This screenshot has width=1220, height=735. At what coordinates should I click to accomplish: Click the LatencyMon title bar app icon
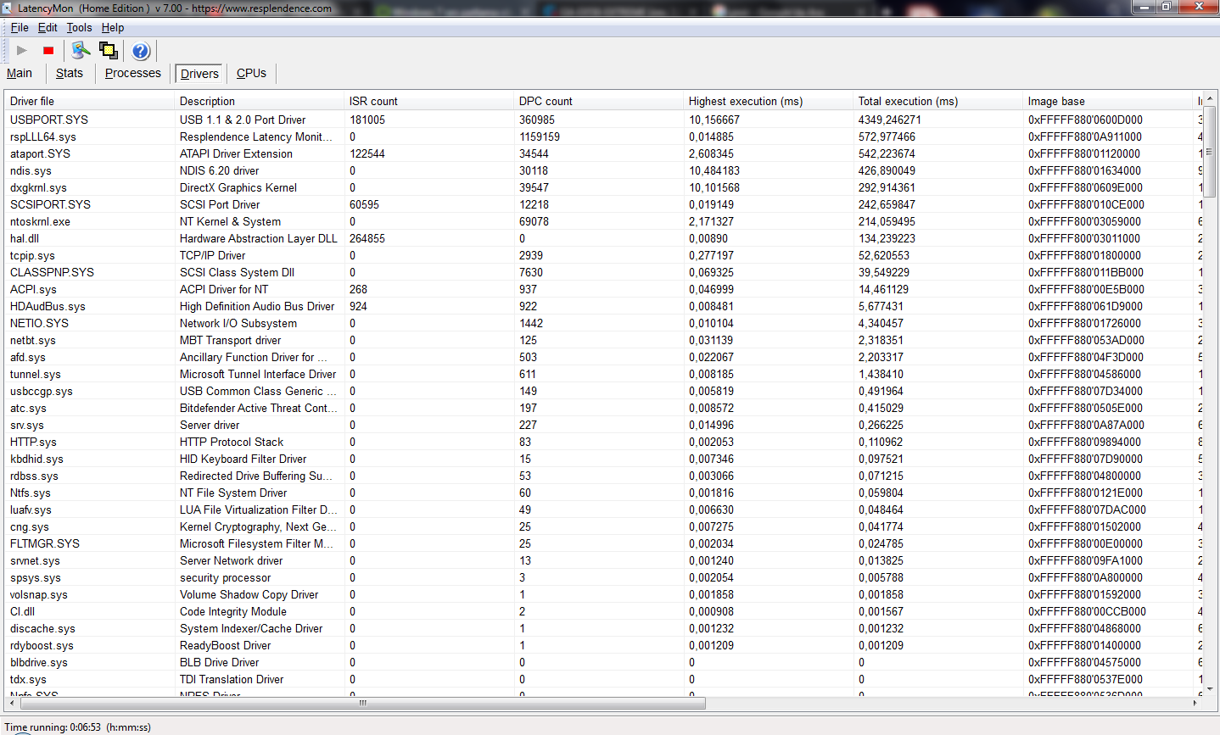(x=8, y=8)
